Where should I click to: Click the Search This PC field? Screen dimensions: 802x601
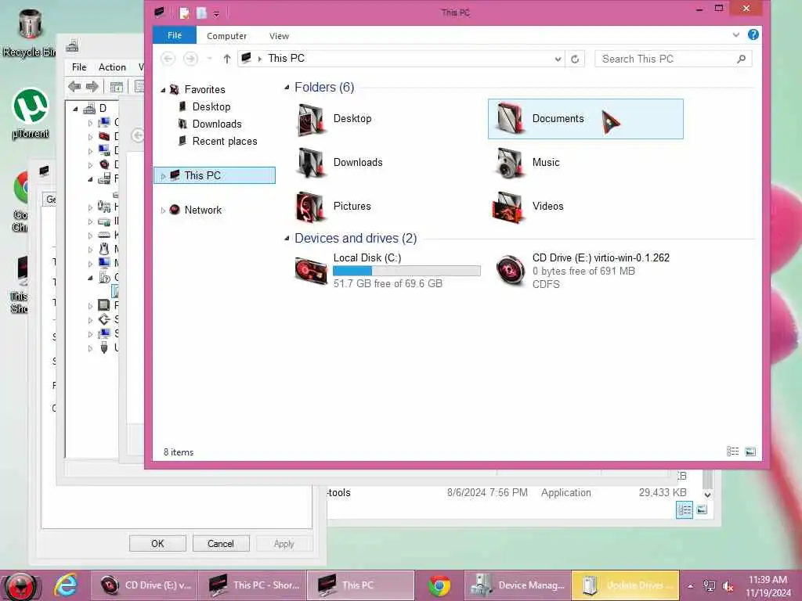click(673, 59)
